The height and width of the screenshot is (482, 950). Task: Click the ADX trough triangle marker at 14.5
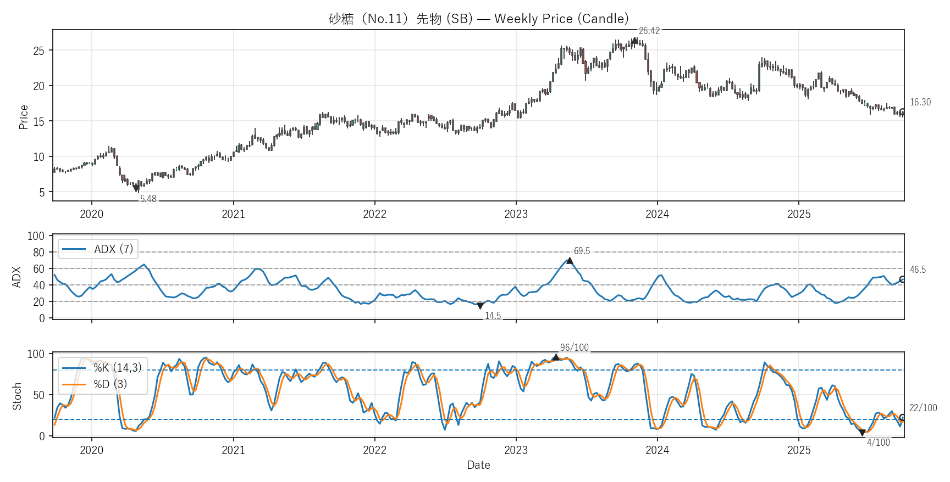pyautogui.click(x=480, y=306)
